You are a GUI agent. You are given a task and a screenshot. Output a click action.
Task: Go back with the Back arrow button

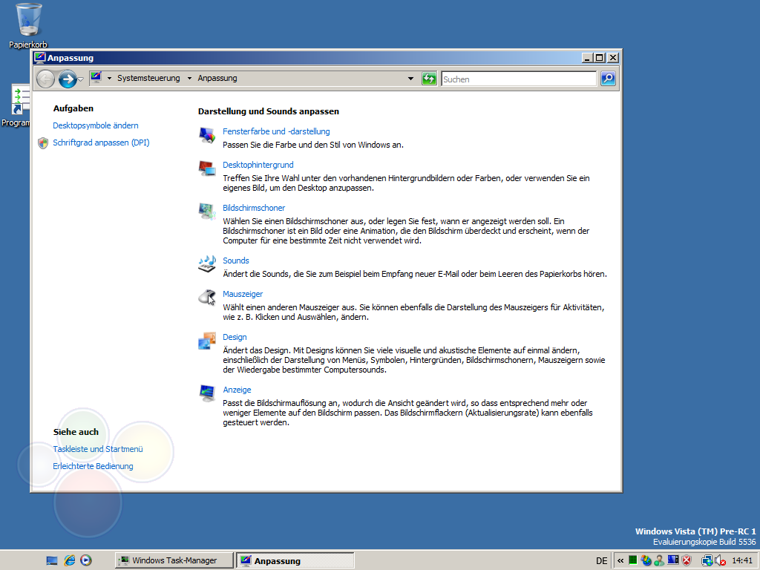coord(45,79)
